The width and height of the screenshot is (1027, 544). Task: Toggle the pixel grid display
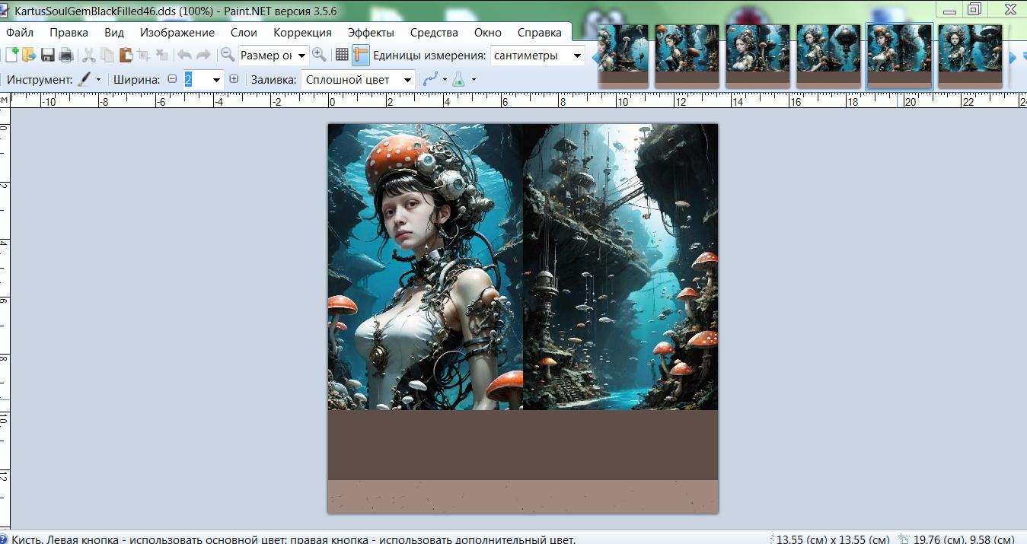tap(342, 55)
